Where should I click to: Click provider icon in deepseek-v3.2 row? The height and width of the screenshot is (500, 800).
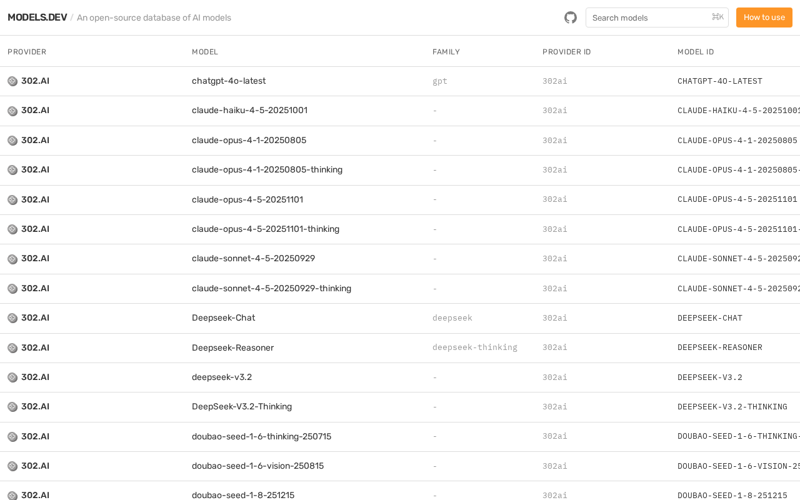[12, 377]
